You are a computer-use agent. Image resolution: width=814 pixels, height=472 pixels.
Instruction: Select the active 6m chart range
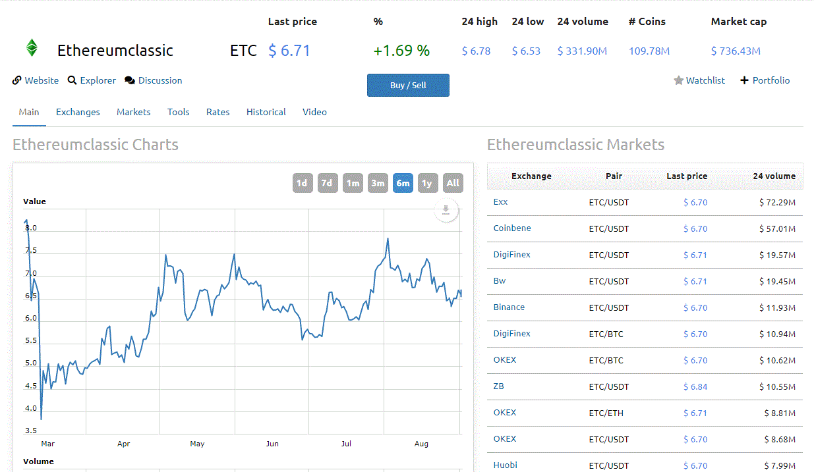(x=403, y=183)
